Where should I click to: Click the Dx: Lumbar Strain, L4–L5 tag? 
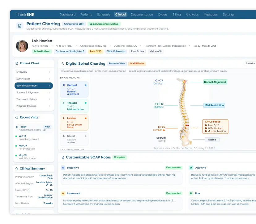[x=70, y=51]
